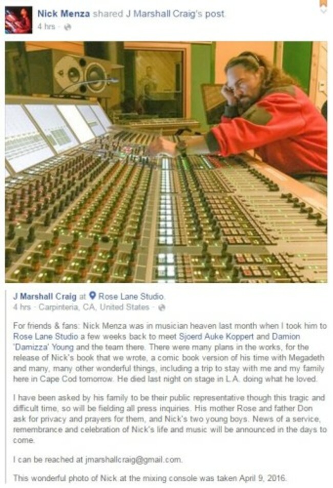Click J Marshall Craig author name
This screenshot has width=333, height=488.
[x=45, y=296]
